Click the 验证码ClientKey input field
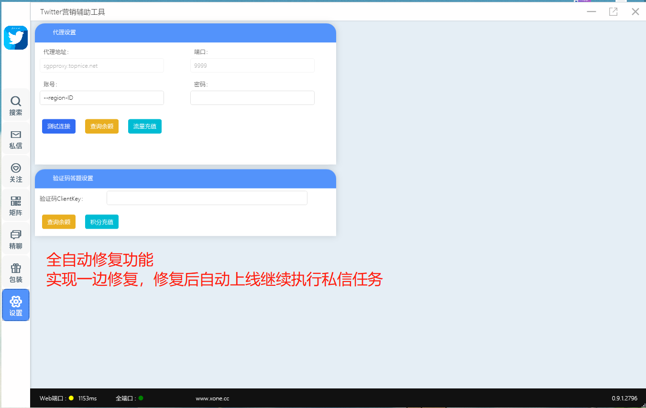 click(207, 198)
